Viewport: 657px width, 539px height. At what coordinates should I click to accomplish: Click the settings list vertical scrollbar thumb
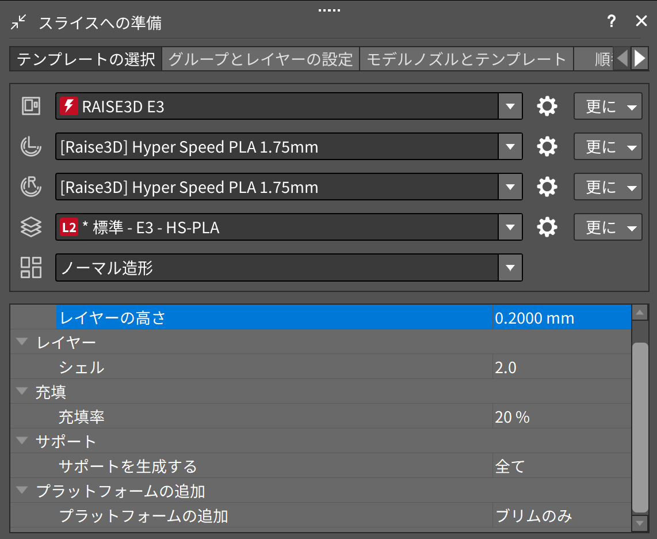[x=640, y=427]
